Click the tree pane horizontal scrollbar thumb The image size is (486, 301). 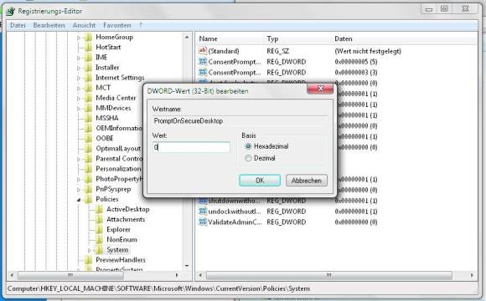[x=70, y=275]
